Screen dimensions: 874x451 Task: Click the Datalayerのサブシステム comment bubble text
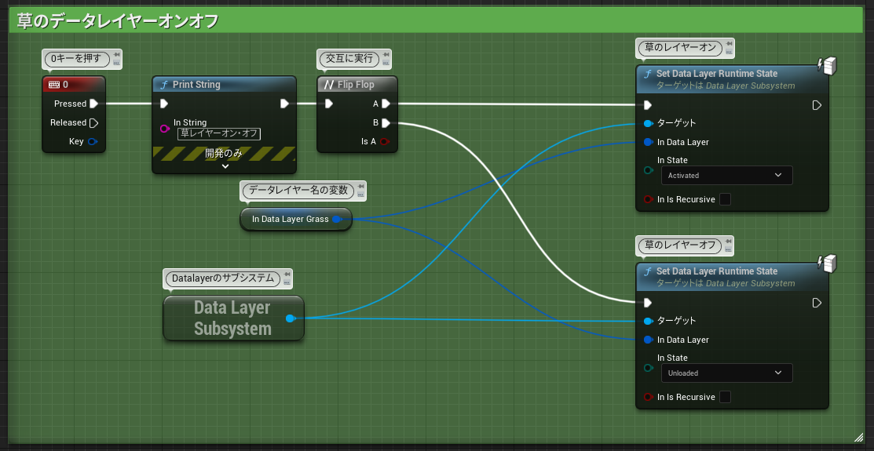(x=223, y=278)
